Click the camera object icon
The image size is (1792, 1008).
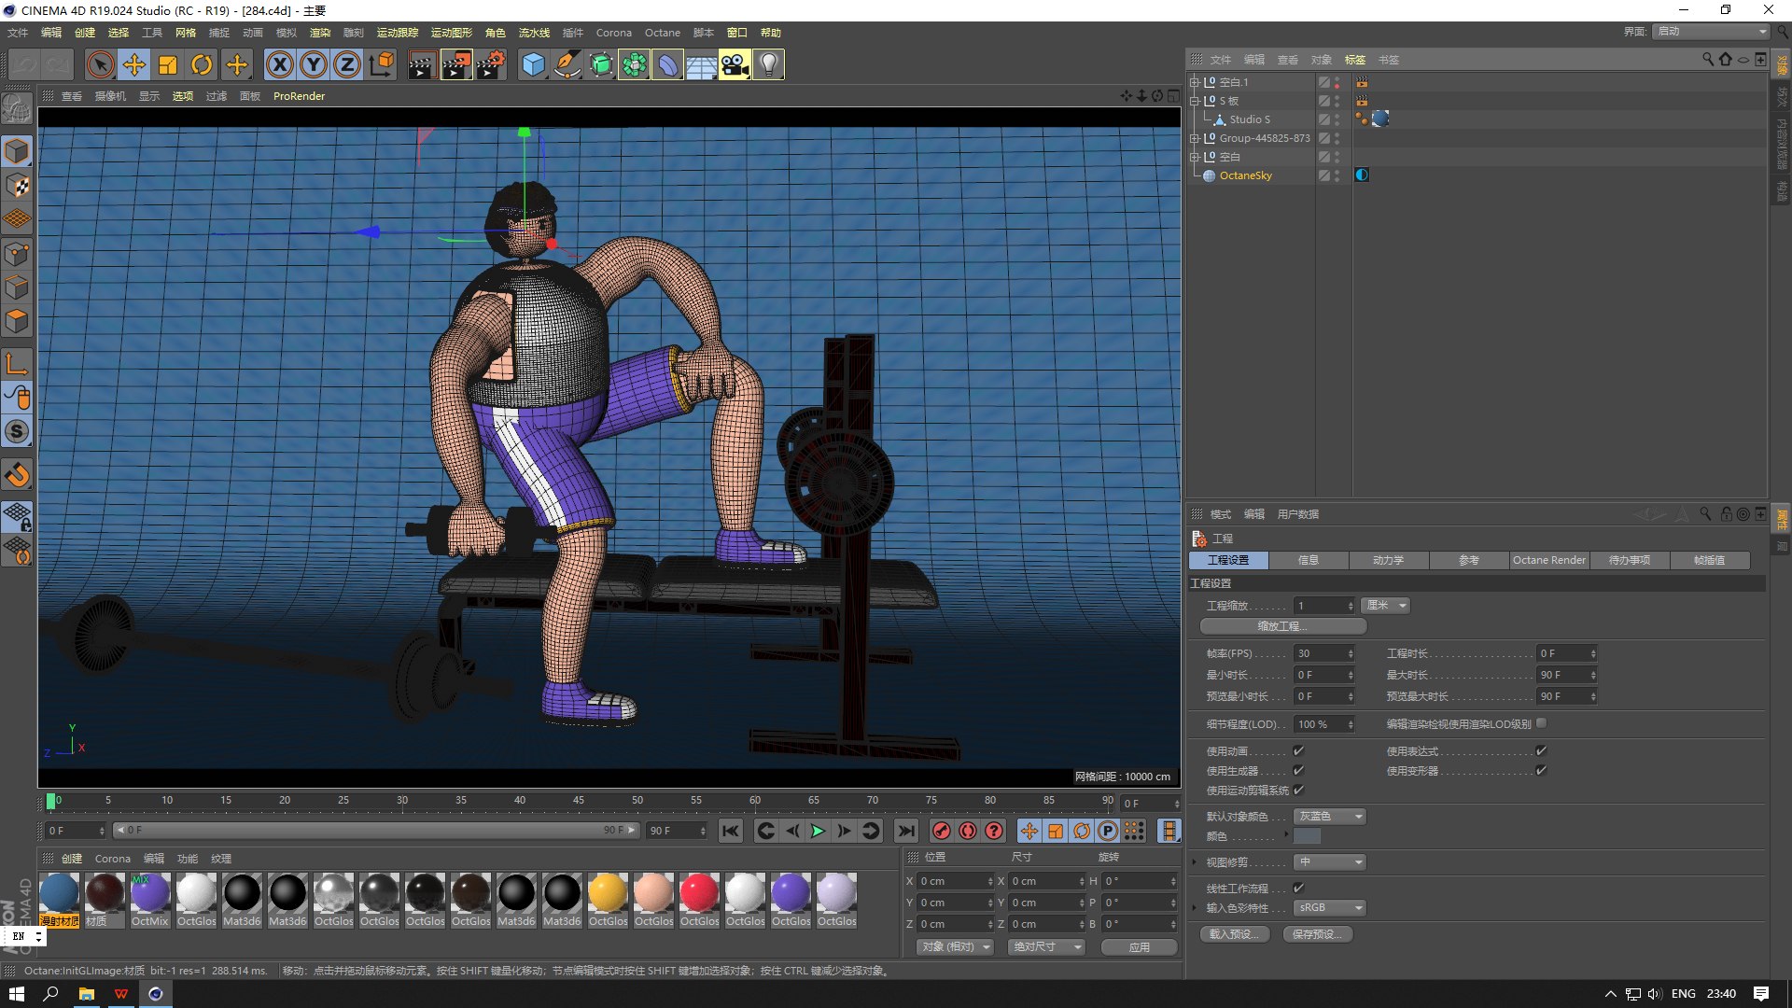pos(735,64)
